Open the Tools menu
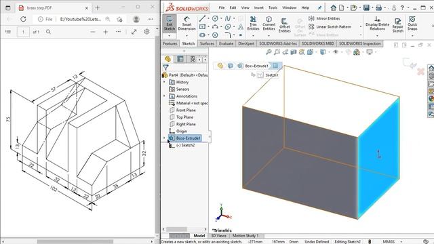The width and height of the screenshot is (434, 244). coord(273,7)
